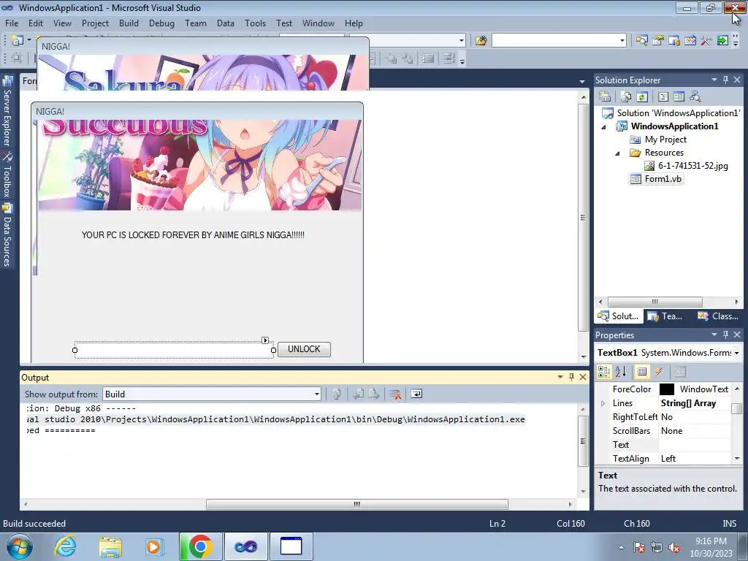Click the Properties icon in Solution Explorer toolbar
This screenshot has height=561, width=748.
605,96
